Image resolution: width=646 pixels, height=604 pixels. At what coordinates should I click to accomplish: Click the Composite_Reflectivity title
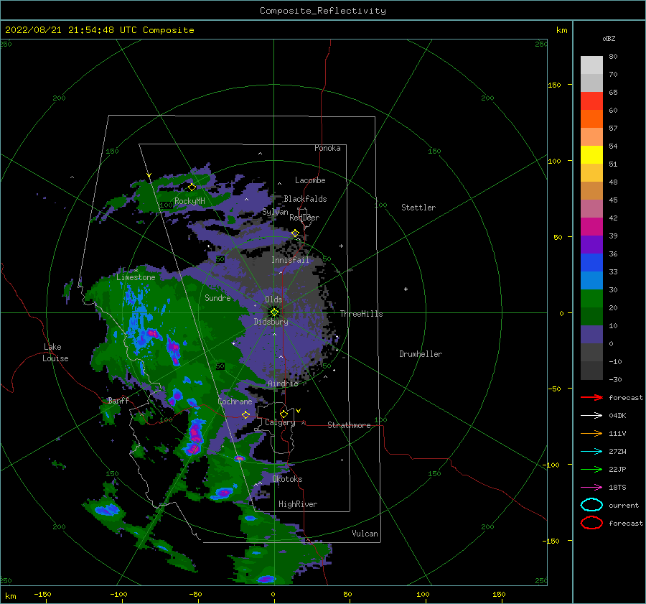click(323, 11)
